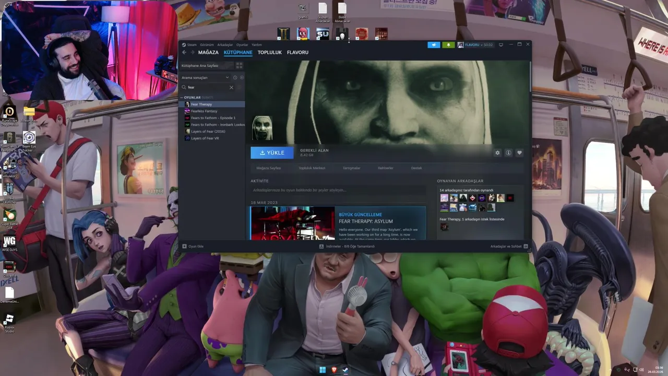This screenshot has height=376, width=668.
Task: Click in the library search field
Action: pos(208,87)
